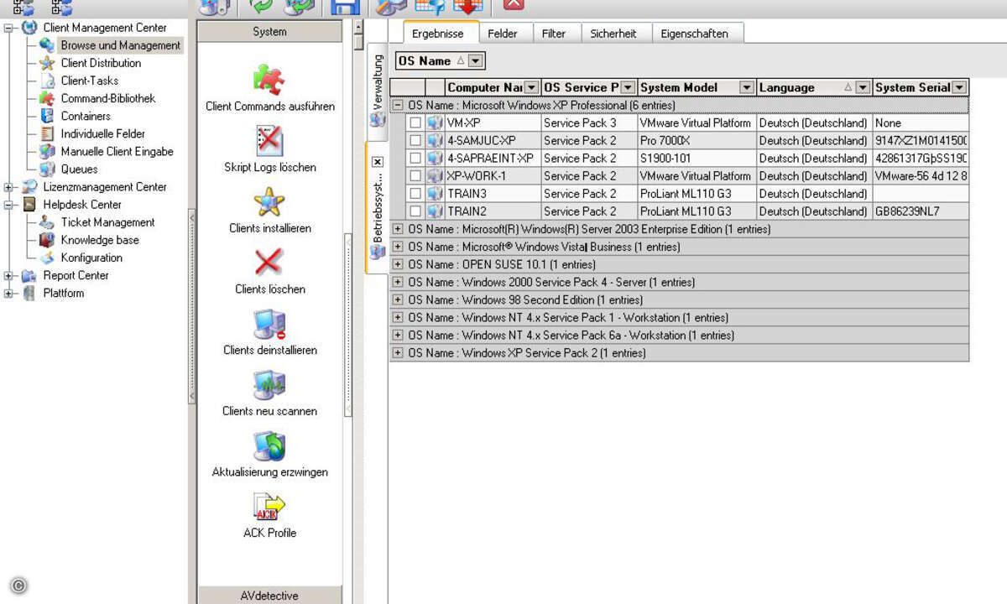Image resolution: width=1007 pixels, height=604 pixels.
Task: Launch Clients installieren star icon
Action: pyautogui.click(x=269, y=202)
